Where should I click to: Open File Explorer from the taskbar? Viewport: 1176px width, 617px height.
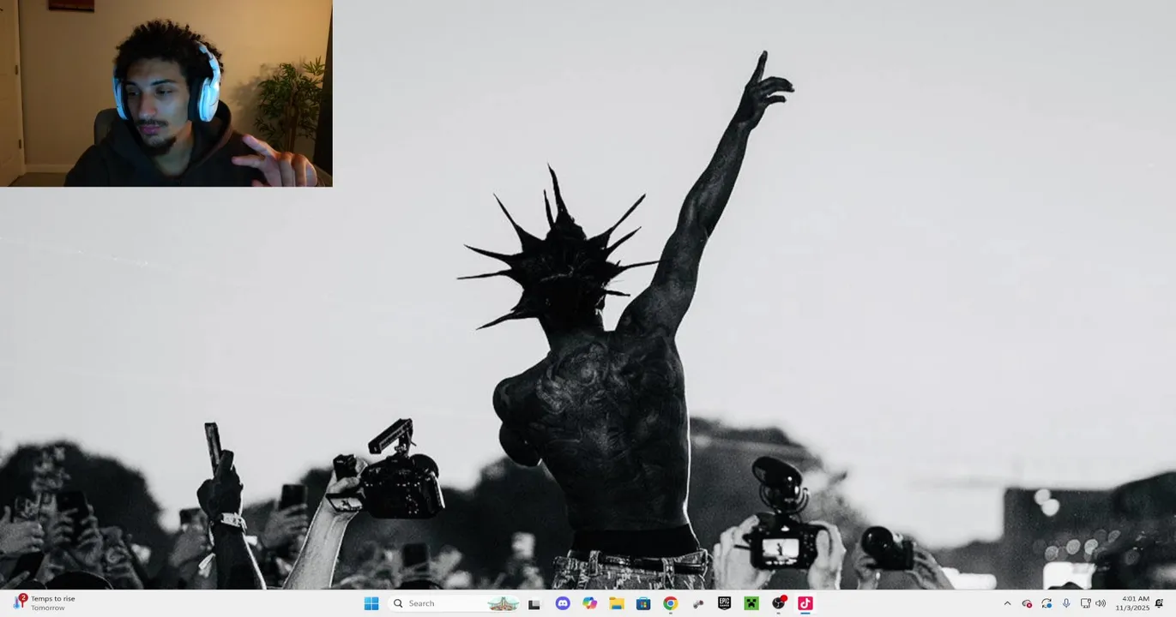[617, 603]
